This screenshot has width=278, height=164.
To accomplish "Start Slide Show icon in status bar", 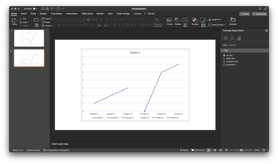I will (x=226, y=150).
